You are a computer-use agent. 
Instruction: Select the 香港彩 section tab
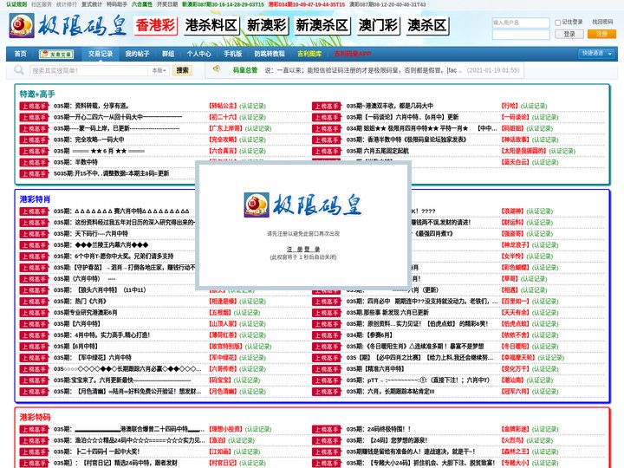point(156,26)
